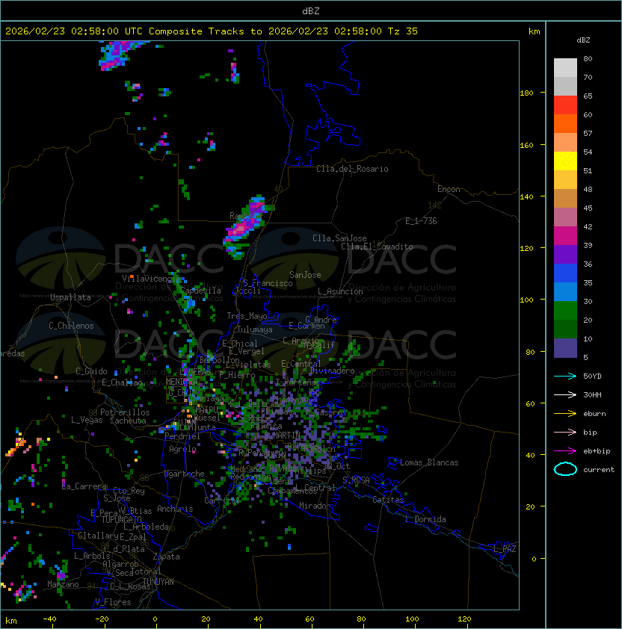622x629 pixels.
Task: Choose the dark green 10-20 dBZ swatch
Action: (565, 329)
